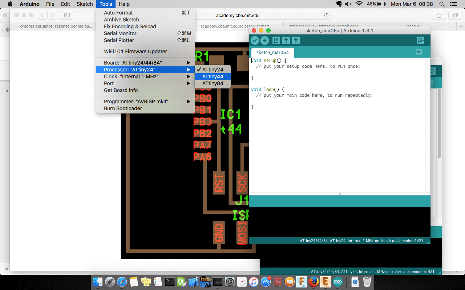
Task: Click Get Board Info entry
Action: [121, 90]
